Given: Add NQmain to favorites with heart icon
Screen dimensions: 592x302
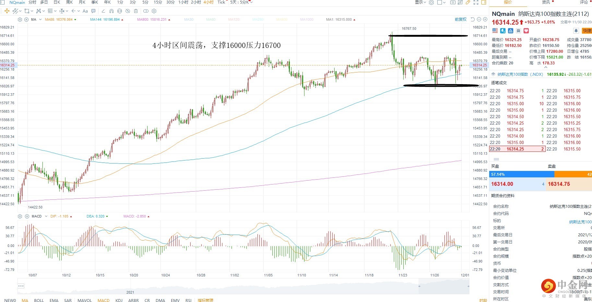Looking at the screenshot, I should tap(526, 31).
